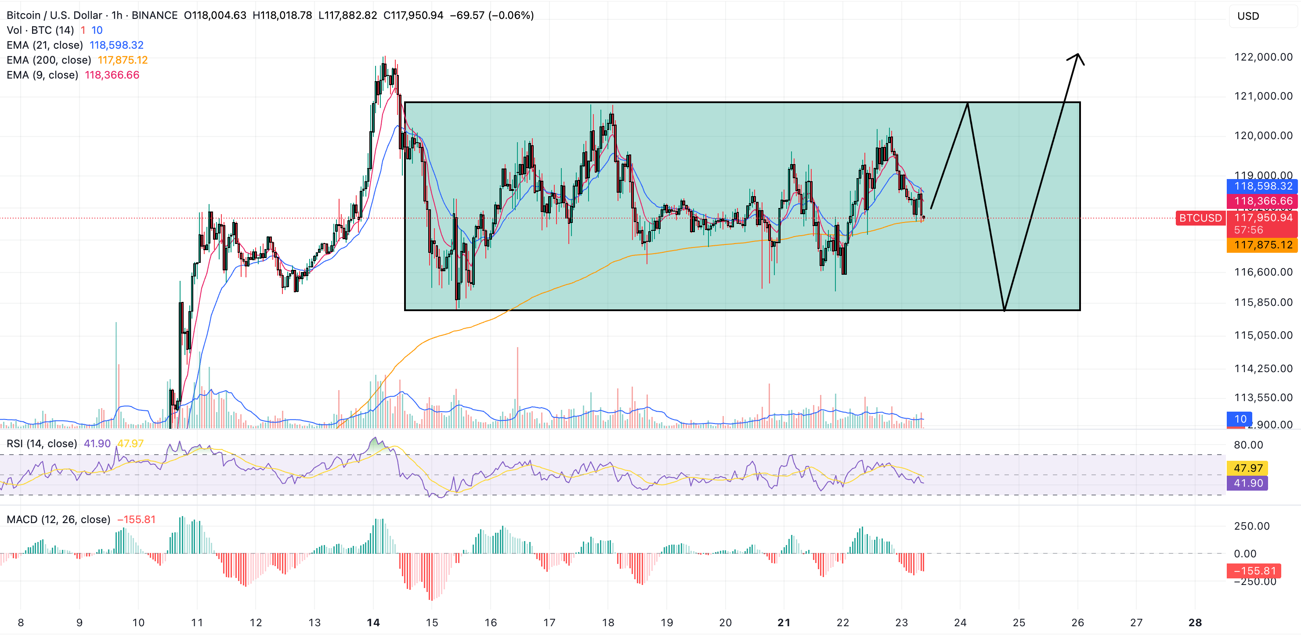Screen dimensions: 1301x635
Task: Click the bold date label 14 on time axis
Action: click(x=373, y=622)
